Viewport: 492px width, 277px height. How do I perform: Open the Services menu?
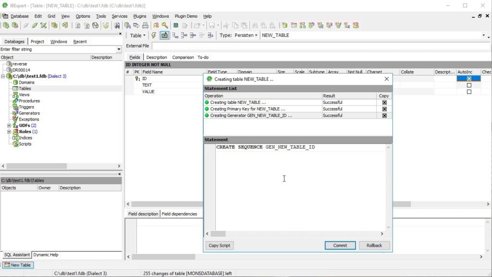120,16
